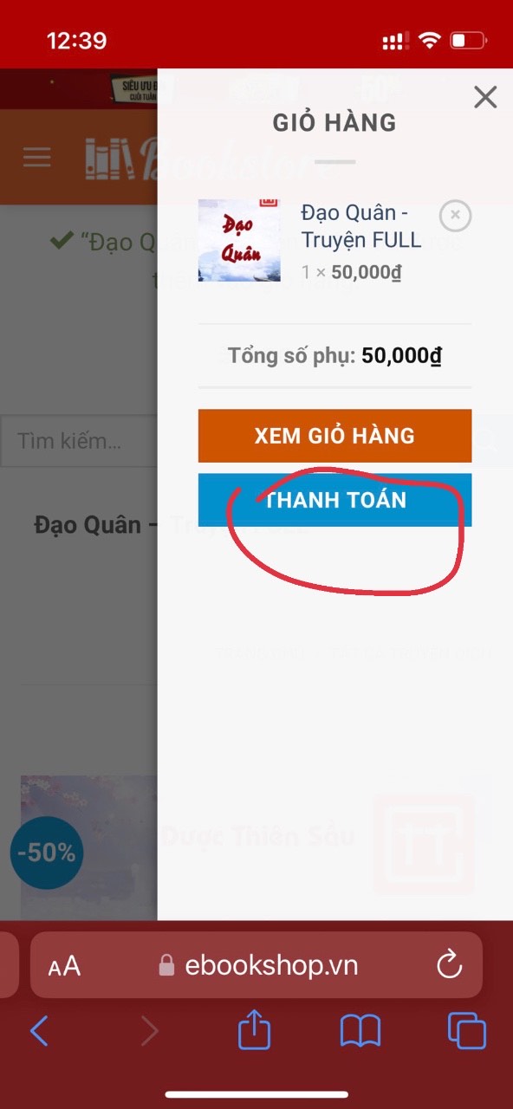Close the cart panel with the X icon
This screenshot has width=513, height=1109.
(485, 97)
